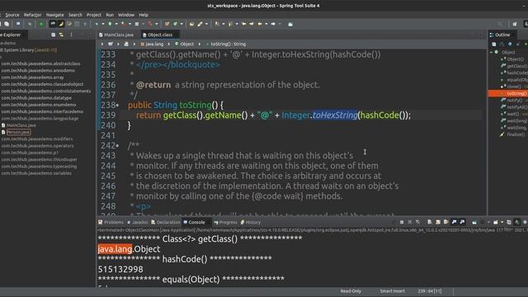Select com.techhub.javasedemo.abstractclass package

(40, 64)
